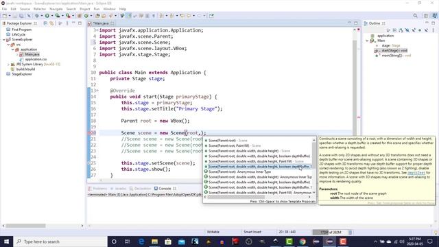Screen dimensions: 439x247
Task: Open the External Tools dropdown arrow
Action: tap(73, 16)
